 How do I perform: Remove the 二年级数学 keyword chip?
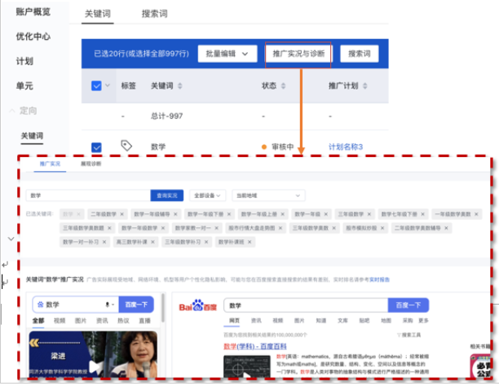(x=121, y=214)
